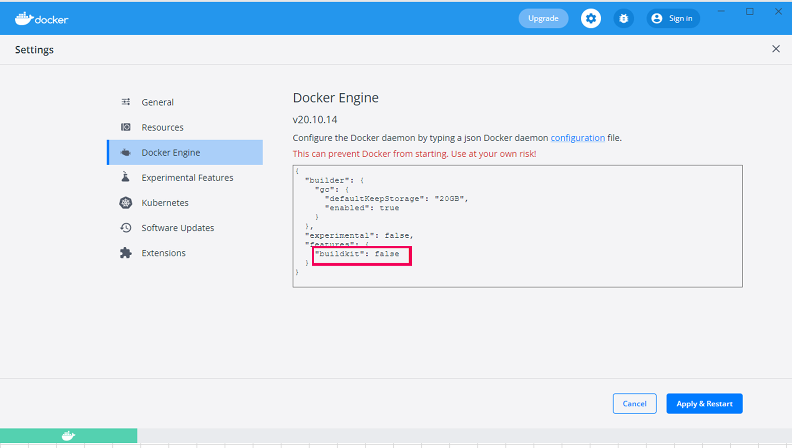Screen dimensions: 792x448
Task: Click the whale icon in the green status bar
Action: click(x=68, y=435)
